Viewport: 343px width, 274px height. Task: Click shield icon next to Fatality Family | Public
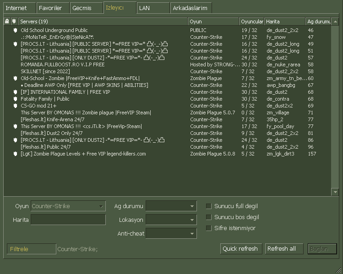coord(15,99)
